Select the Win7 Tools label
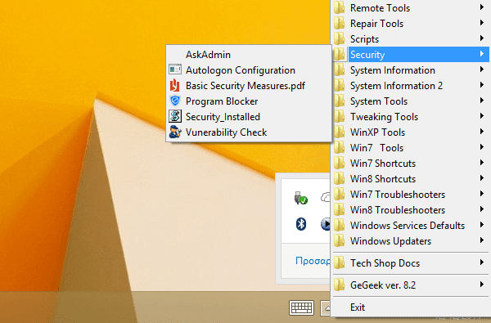The height and width of the screenshot is (323, 491). coord(376,148)
